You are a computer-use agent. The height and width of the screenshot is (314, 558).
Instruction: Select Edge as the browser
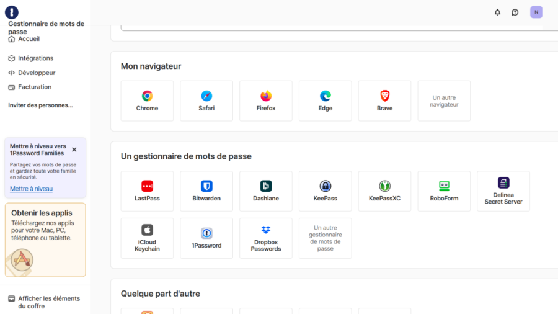(325, 101)
